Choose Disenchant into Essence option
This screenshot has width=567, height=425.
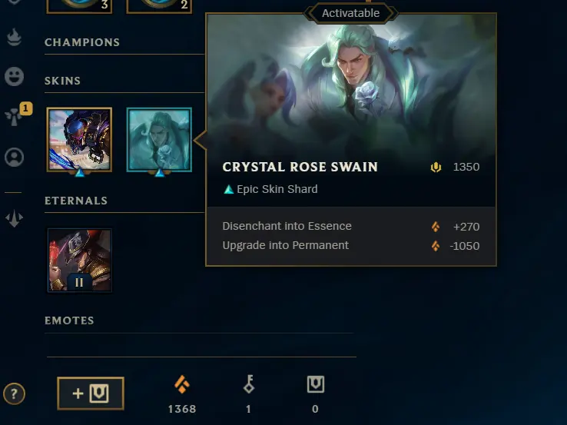(351, 227)
